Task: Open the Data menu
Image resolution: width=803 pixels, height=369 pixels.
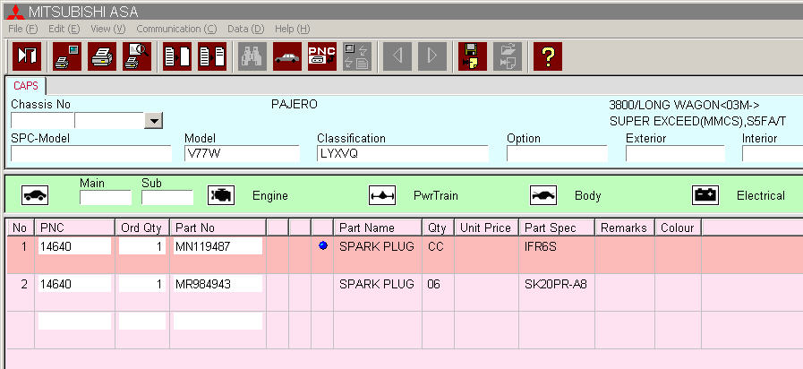Action: pos(245,29)
